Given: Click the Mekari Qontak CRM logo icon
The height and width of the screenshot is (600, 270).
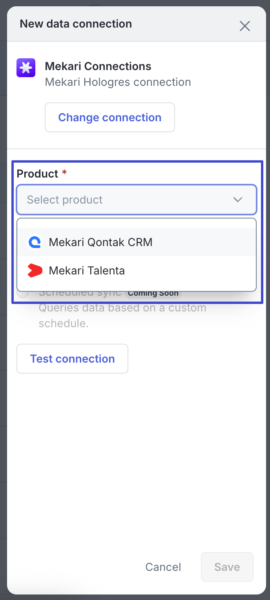Looking at the screenshot, I should (x=35, y=242).
